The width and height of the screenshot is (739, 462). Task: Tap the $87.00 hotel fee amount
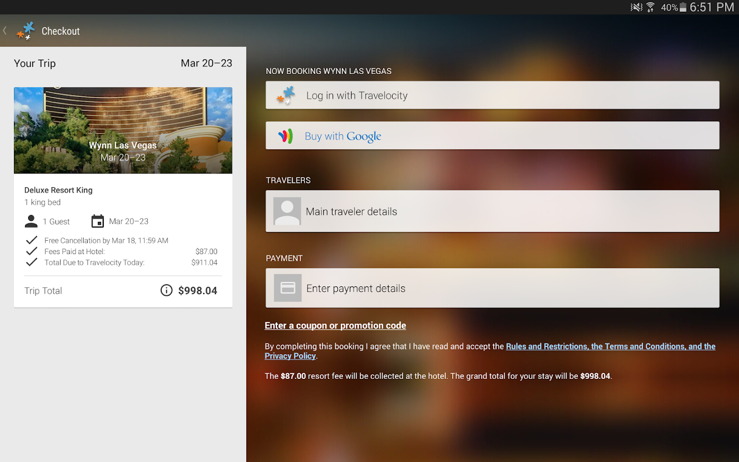[x=206, y=251]
